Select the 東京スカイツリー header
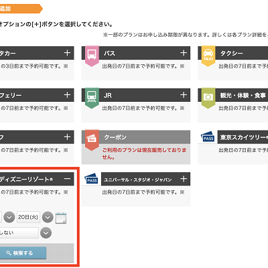The image size is (268, 268). (243, 137)
